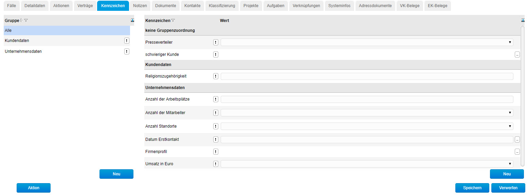The image size is (528, 195).
Task: Click the info icon next to Kundendaten group
Action: coord(127,41)
